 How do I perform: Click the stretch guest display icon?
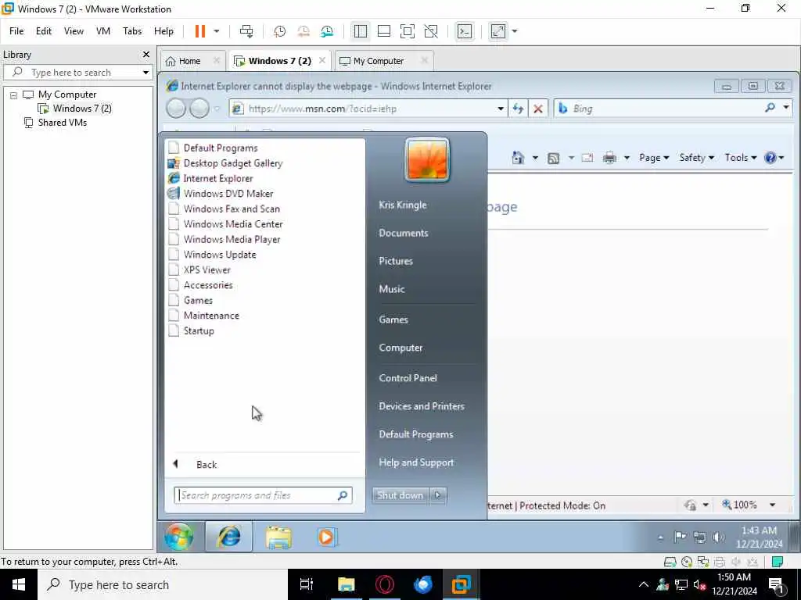tap(498, 31)
